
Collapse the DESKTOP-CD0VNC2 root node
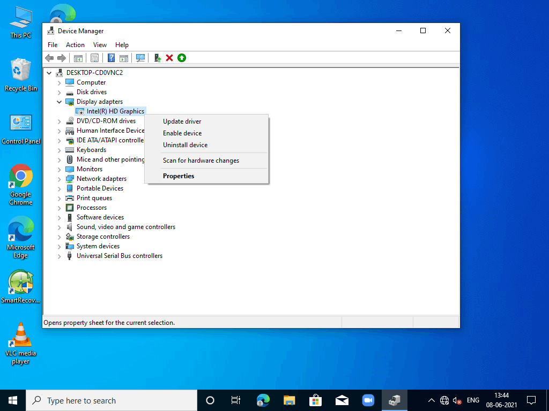49,73
